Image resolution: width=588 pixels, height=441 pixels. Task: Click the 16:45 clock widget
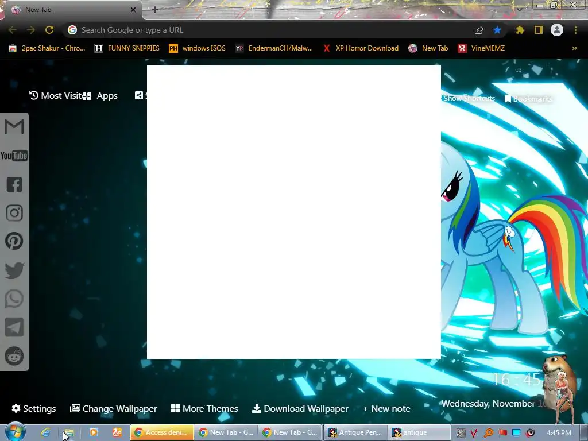516,380
